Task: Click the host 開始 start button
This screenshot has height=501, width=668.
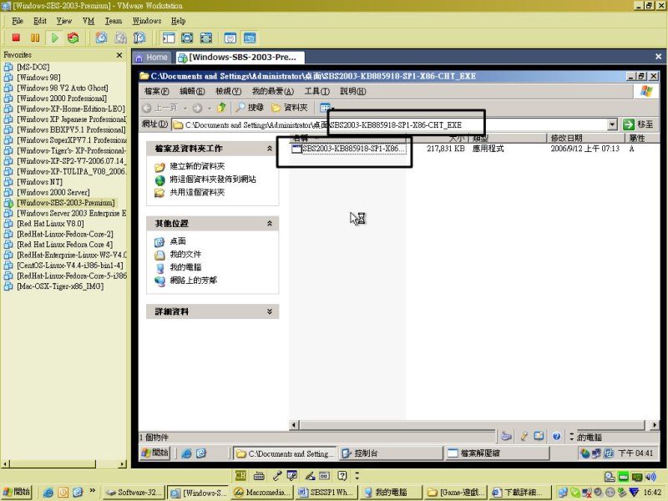Action: click(17, 492)
